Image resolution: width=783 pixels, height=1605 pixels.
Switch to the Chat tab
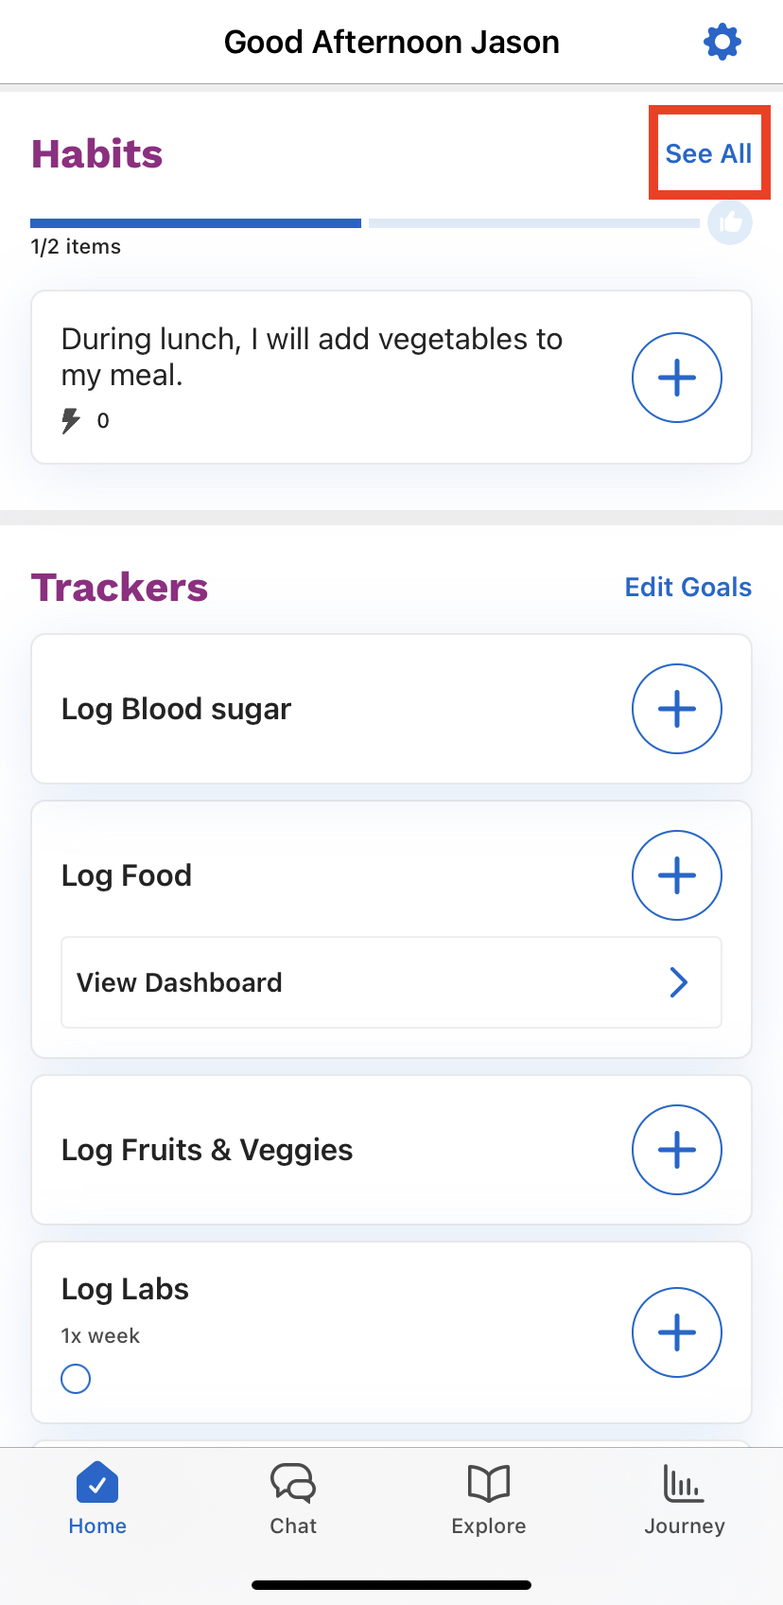point(293,1500)
